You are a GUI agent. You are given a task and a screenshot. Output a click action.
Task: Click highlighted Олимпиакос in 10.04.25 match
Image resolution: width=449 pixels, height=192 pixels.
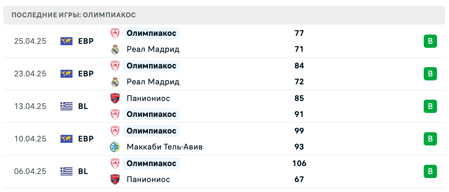151,131
